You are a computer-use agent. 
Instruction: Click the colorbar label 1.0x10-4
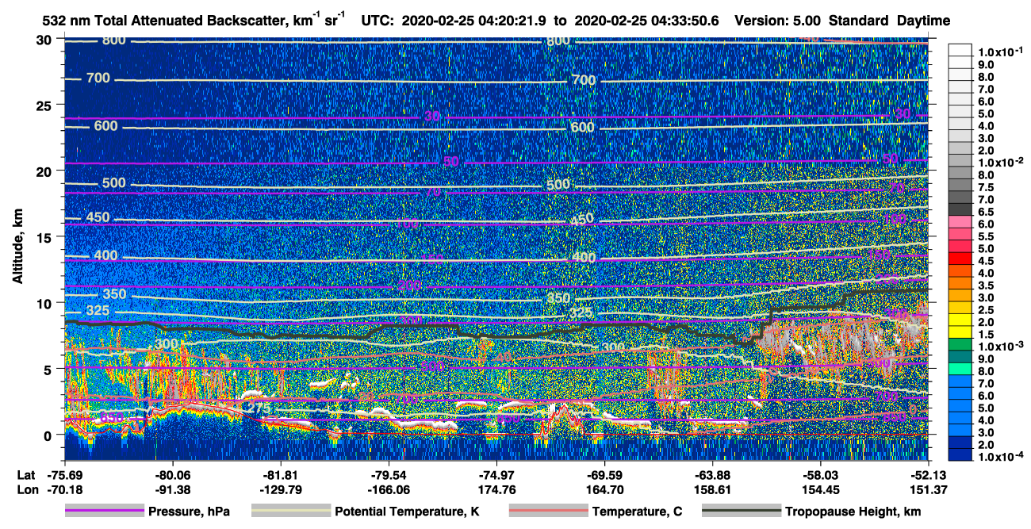[x=1002, y=457]
